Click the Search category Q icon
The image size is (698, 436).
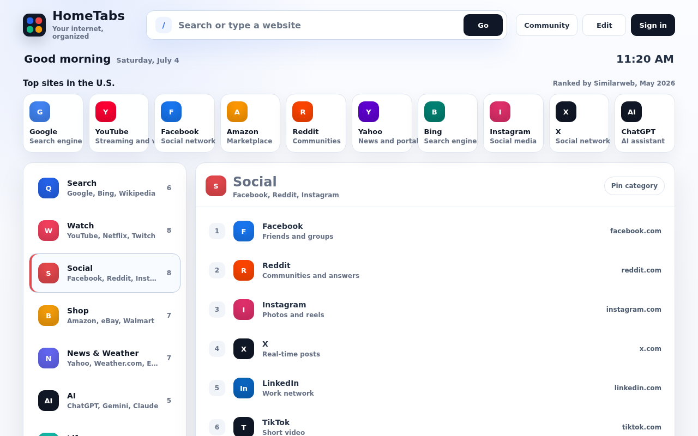49,188
